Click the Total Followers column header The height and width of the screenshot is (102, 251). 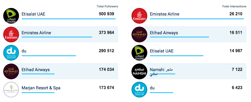[107, 6]
